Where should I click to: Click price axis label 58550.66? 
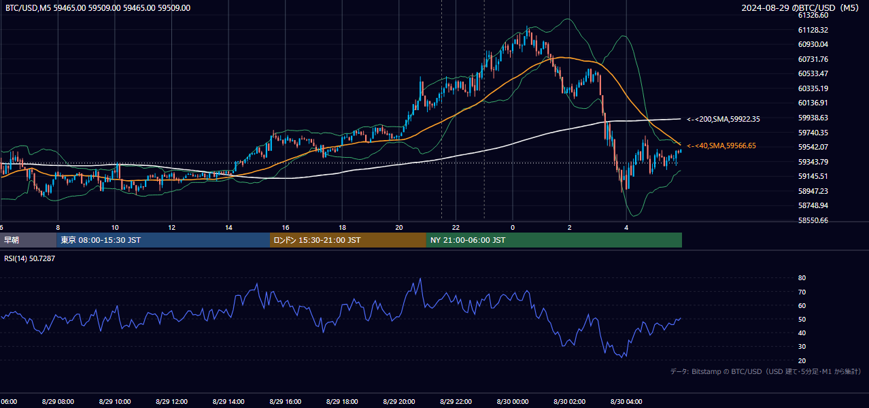(813, 220)
